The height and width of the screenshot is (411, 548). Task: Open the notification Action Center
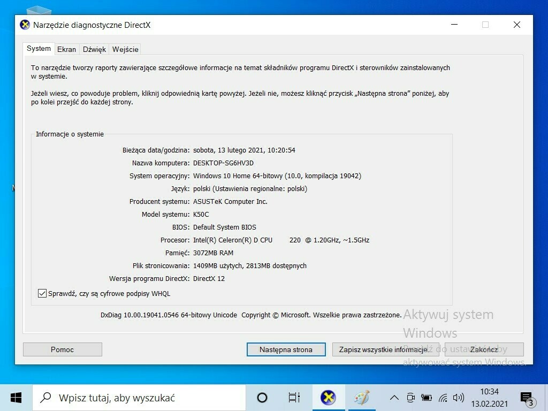pyautogui.click(x=527, y=398)
